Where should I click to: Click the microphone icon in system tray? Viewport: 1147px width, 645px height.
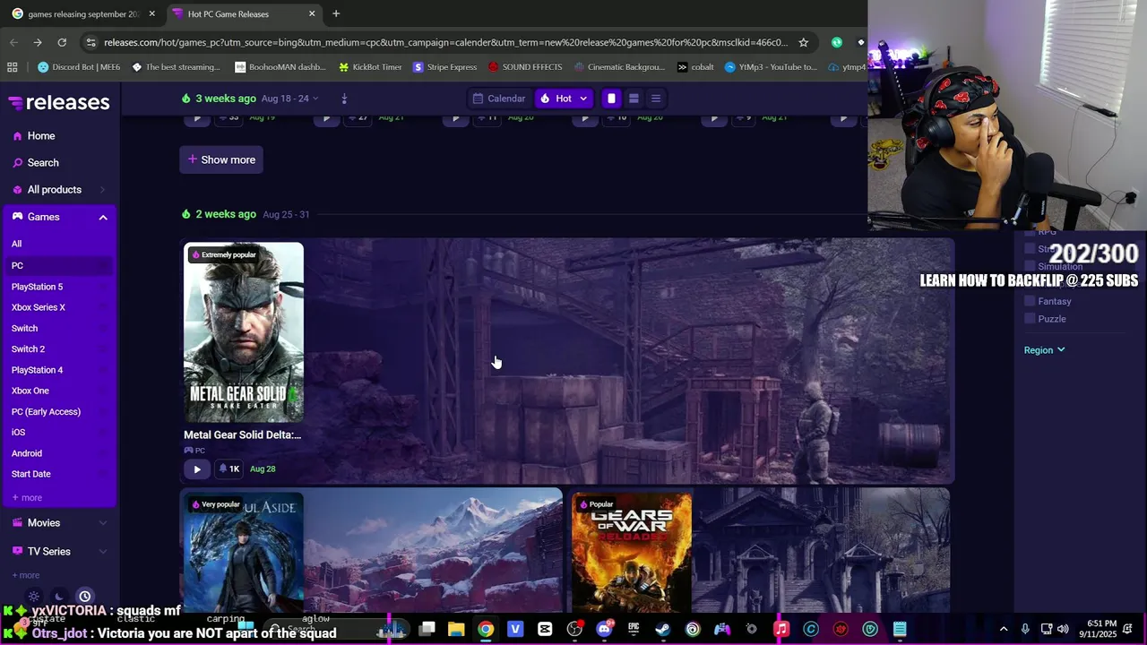pyautogui.click(x=1025, y=629)
